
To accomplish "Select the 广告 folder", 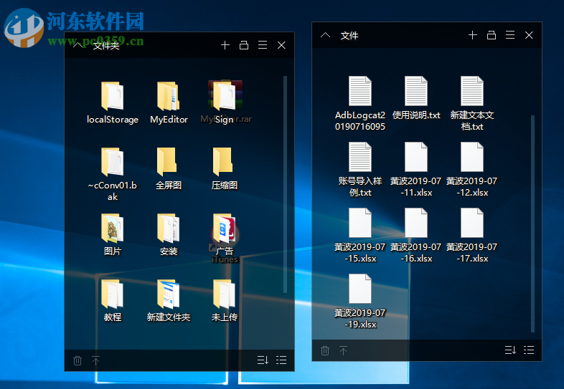I will click(x=225, y=234).
